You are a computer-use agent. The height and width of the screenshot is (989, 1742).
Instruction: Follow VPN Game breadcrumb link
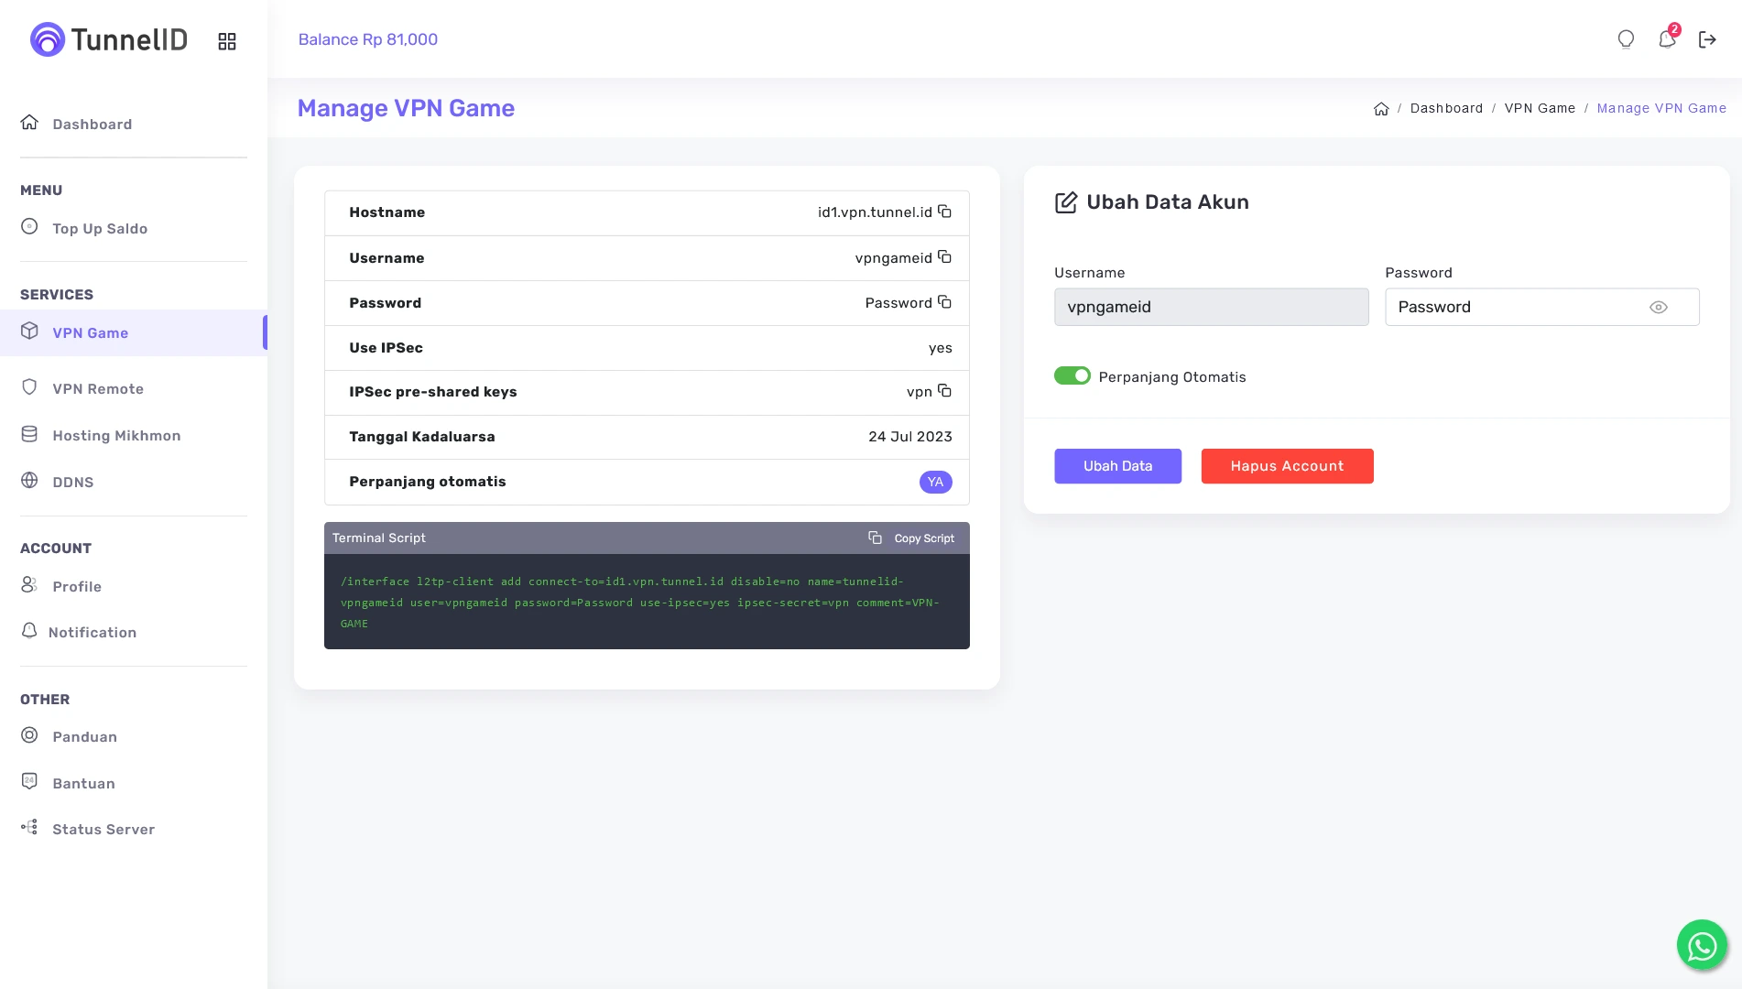(1540, 108)
